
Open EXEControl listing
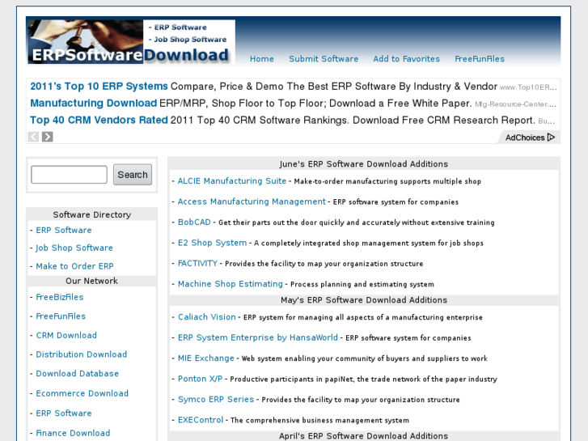click(201, 420)
